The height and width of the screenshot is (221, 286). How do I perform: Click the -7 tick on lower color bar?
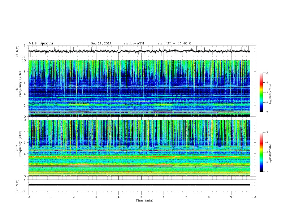pyautogui.click(x=266, y=172)
